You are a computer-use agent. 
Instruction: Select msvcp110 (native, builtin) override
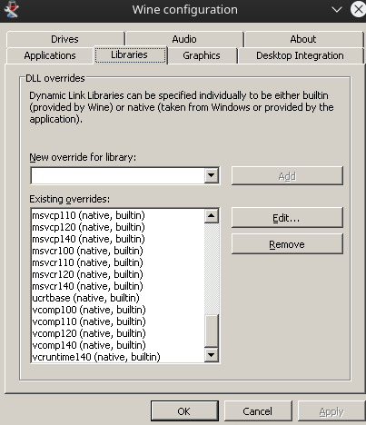[x=118, y=215]
